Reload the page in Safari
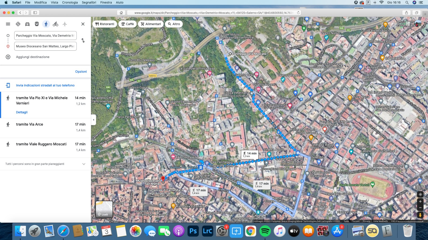Viewport: 428px width, 240px height. click(298, 13)
